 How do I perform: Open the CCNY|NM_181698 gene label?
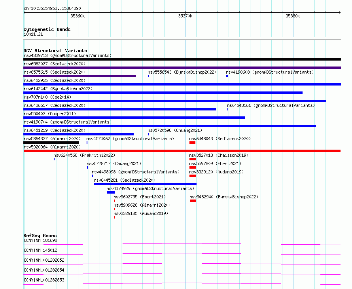tap(40, 240)
